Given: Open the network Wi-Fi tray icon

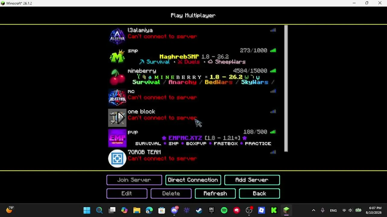Looking at the screenshot, I should 344,210.
